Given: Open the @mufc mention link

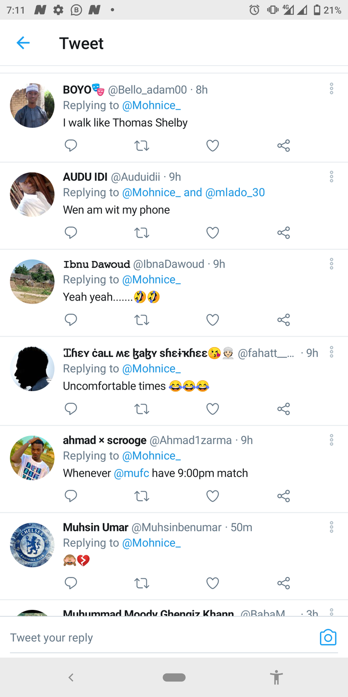Looking at the screenshot, I should click(x=131, y=473).
